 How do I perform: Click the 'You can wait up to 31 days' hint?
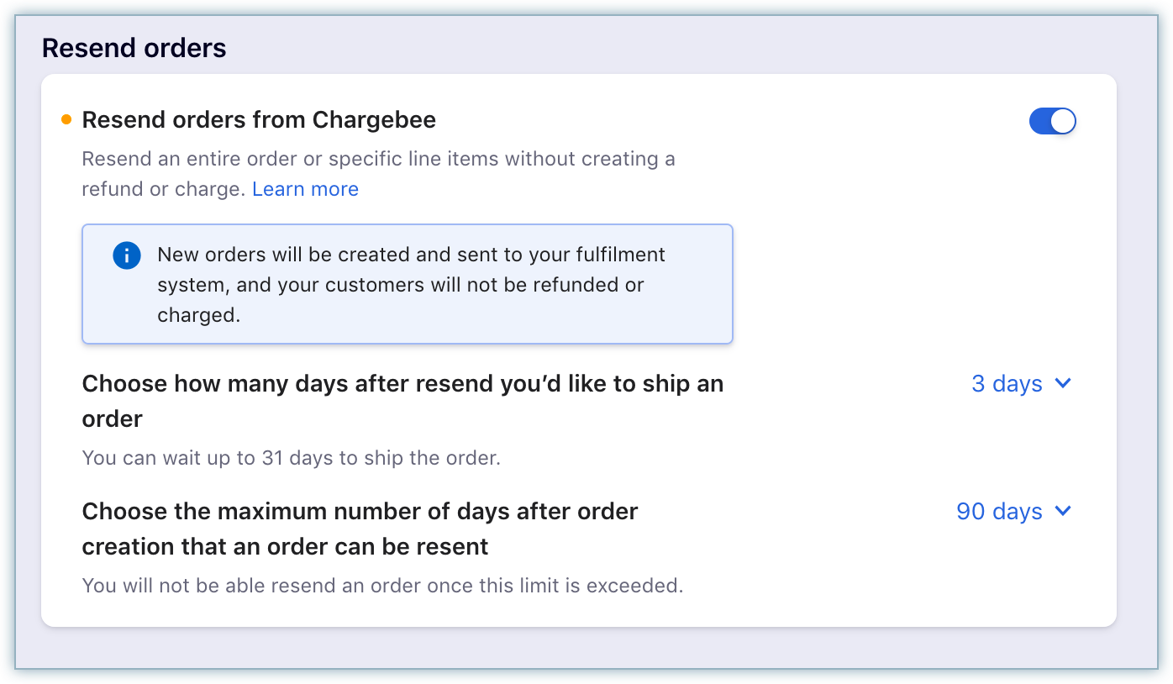[x=291, y=458]
